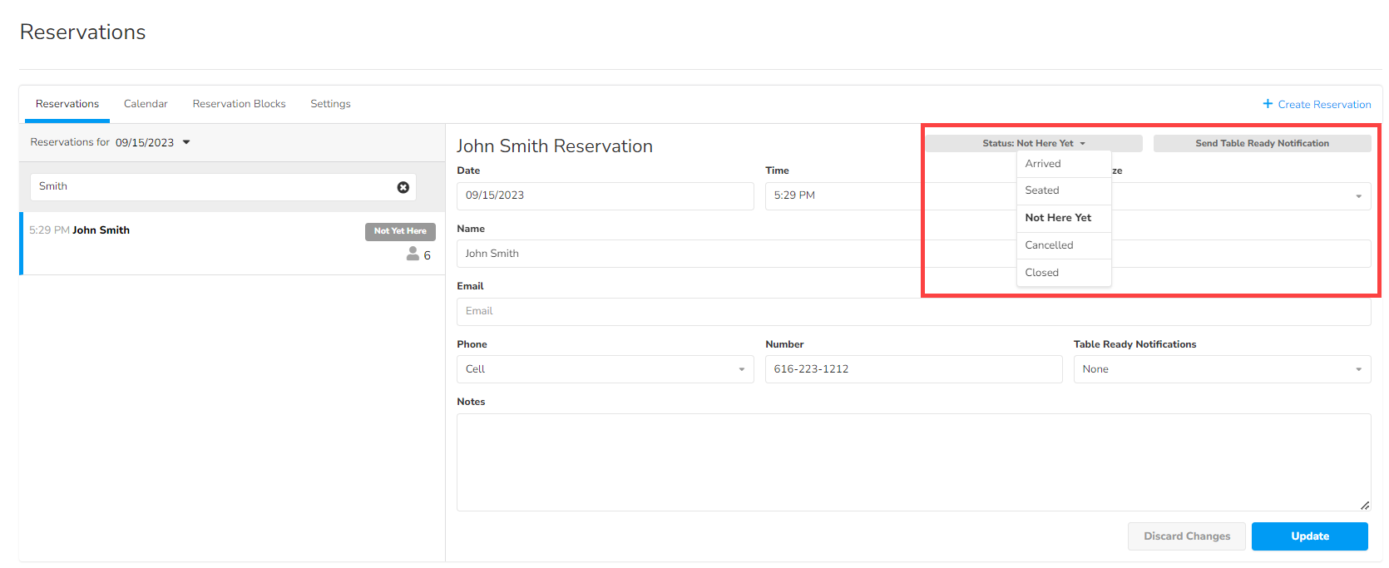The width and height of the screenshot is (1389, 568).
Task: Click into the Email input field
Action: point(912,312)
